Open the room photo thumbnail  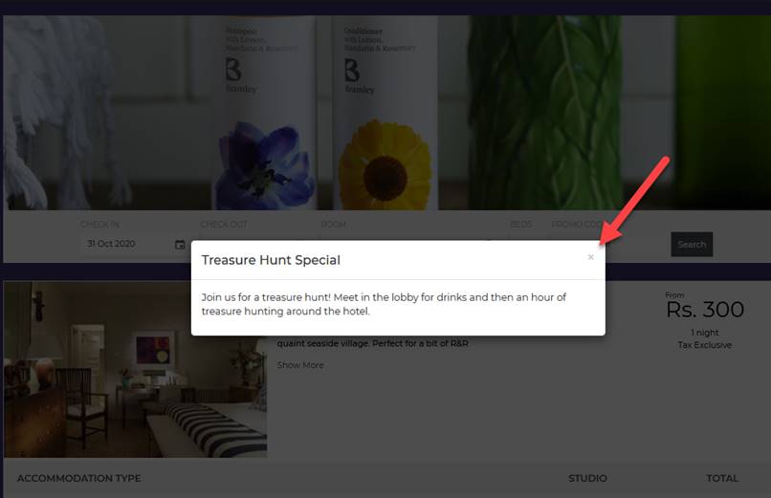pos(135,369)
